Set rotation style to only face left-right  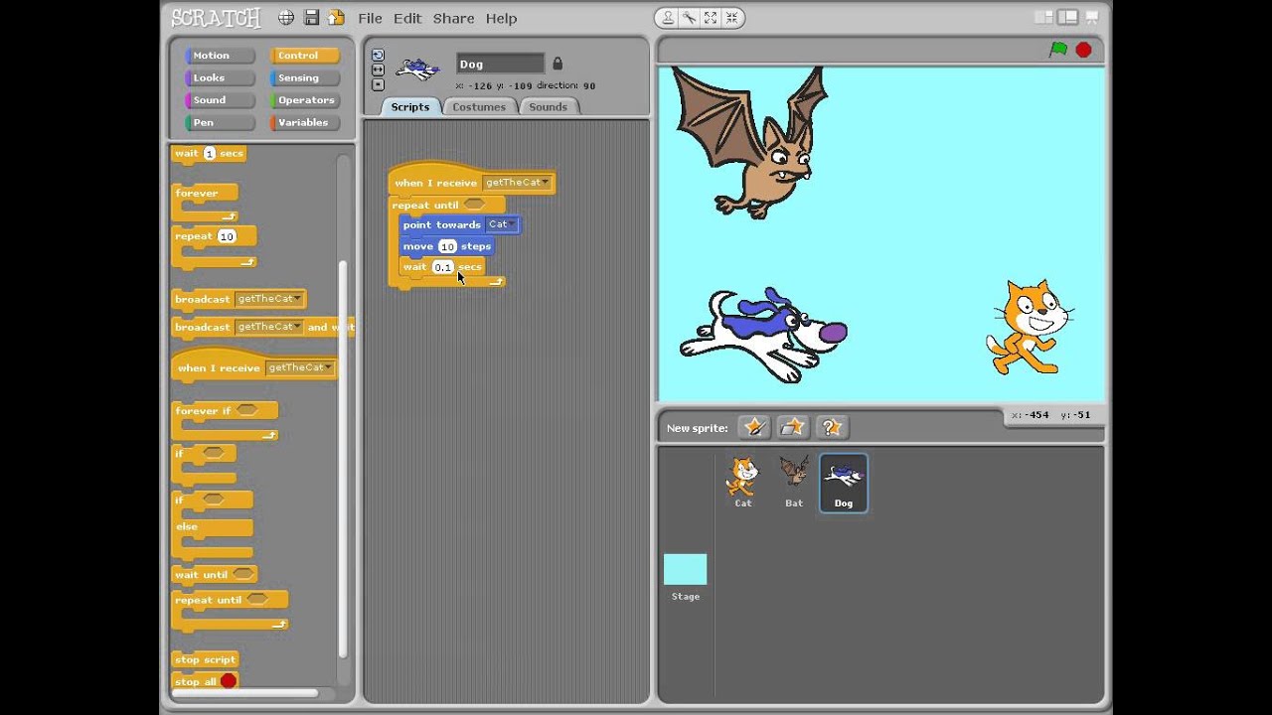click(x=378, y=70)
